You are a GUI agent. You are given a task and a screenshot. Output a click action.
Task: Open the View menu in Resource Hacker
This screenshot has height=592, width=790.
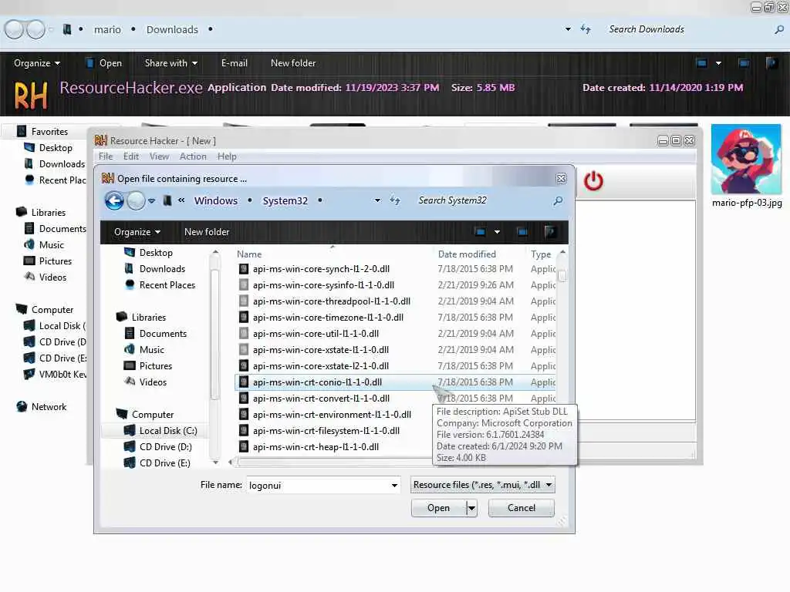159,156
